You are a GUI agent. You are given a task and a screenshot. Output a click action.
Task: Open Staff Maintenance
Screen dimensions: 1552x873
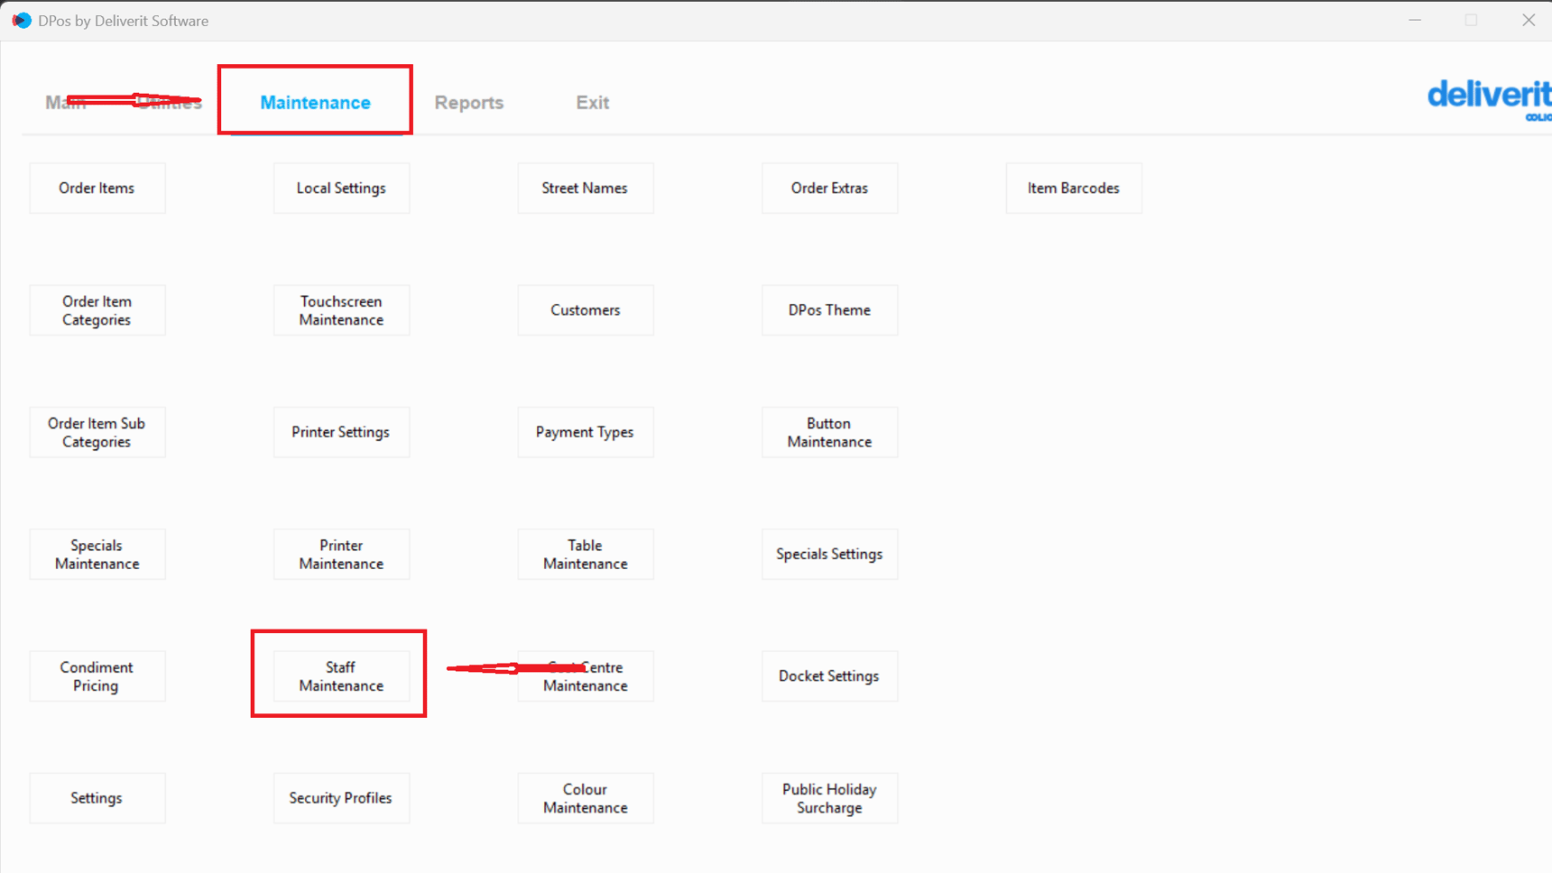[341, 676]
